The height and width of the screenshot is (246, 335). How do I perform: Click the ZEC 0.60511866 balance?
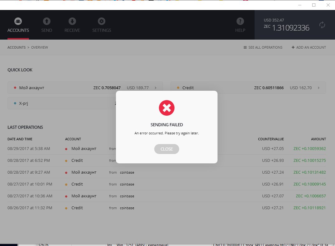[269, 88]
